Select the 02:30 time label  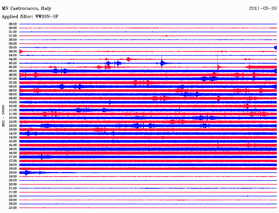(x=13, y=43)
